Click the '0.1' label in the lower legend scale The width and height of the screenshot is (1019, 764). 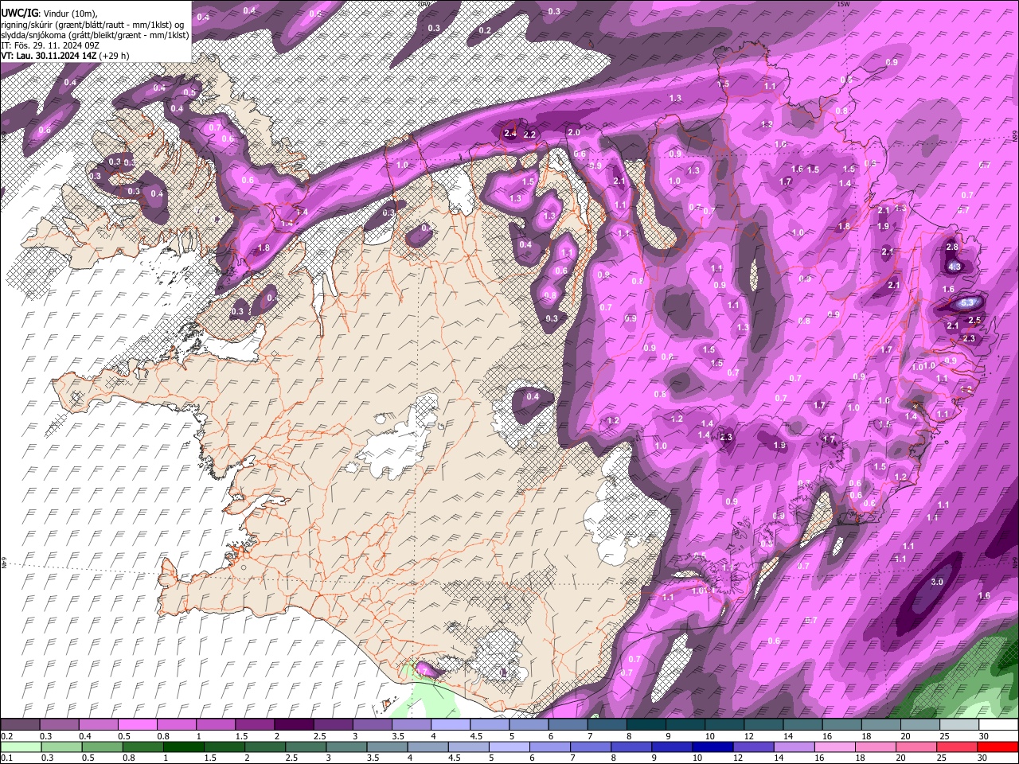[x=6, y=758]
